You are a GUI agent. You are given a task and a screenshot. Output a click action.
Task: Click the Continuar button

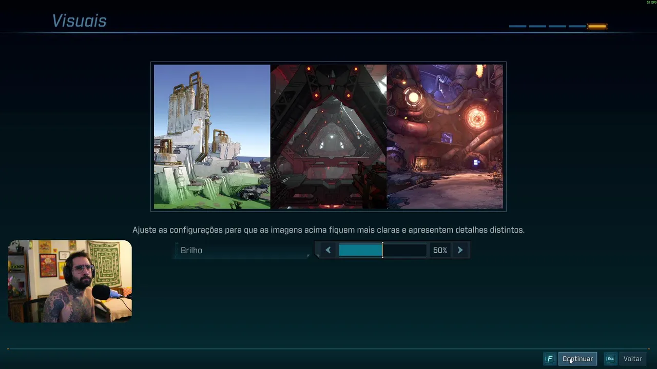(577, 359)
